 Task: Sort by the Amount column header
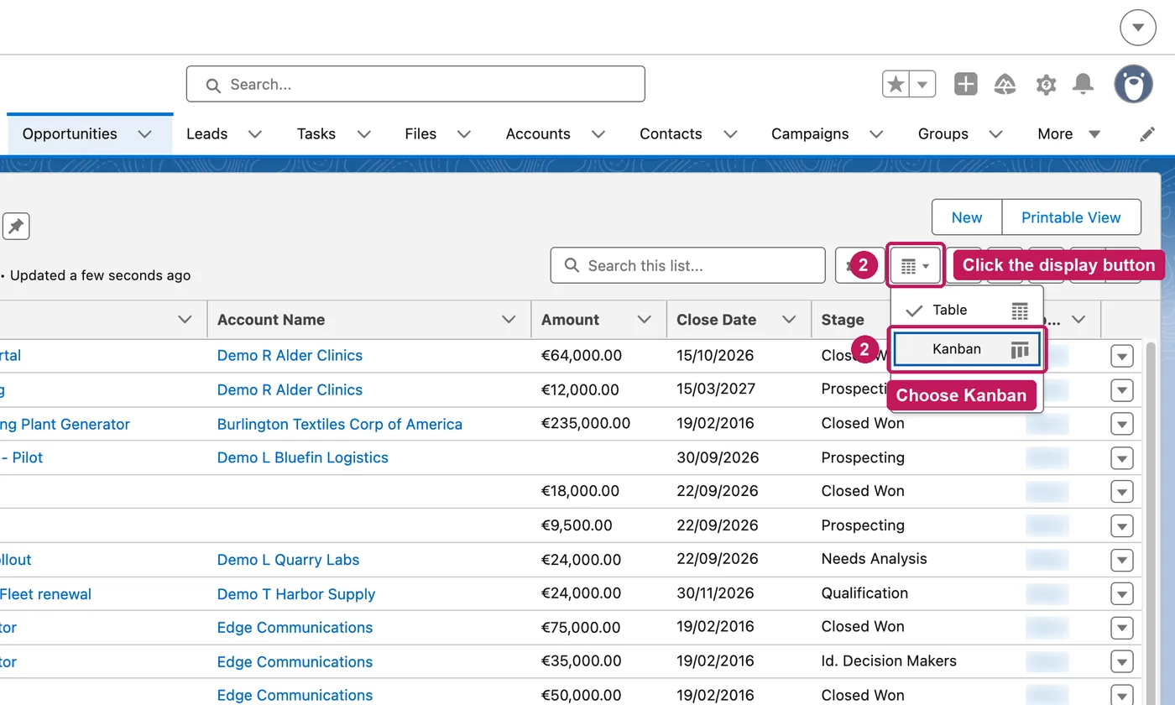point(570,320)
